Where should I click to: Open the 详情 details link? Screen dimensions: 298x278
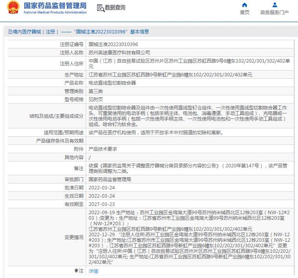pyautogui.click(x=93, y=271)
